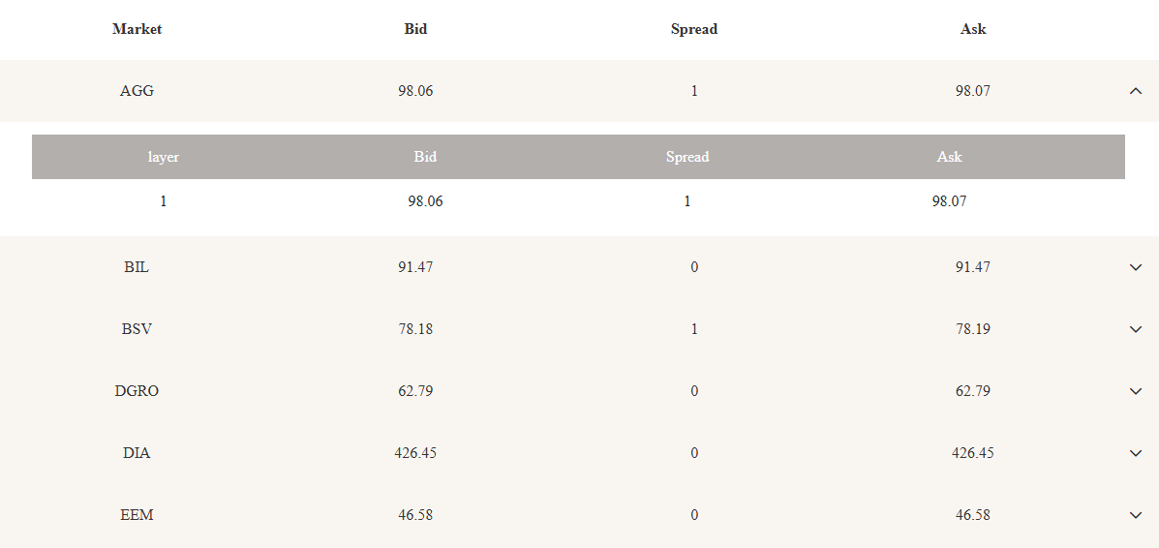Viewport: 1159px width, 548px height.
Task: Click the top Ask column header
Action: point(973,30)
